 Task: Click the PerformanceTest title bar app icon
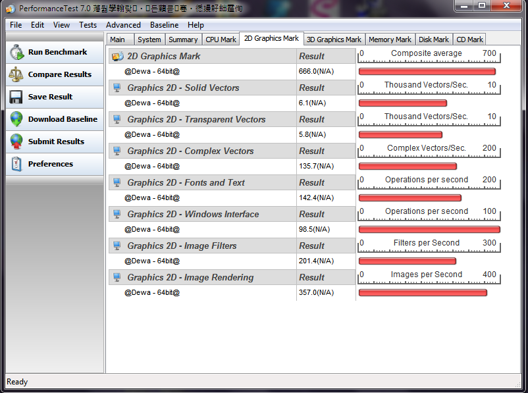[11, 9]
